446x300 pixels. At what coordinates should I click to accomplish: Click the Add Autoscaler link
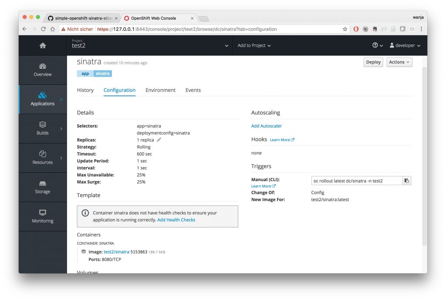266,126
